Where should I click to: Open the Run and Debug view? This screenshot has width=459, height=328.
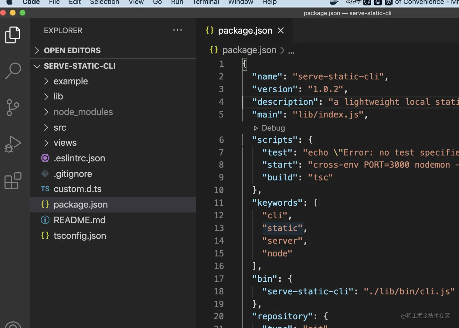click(13, 144)
